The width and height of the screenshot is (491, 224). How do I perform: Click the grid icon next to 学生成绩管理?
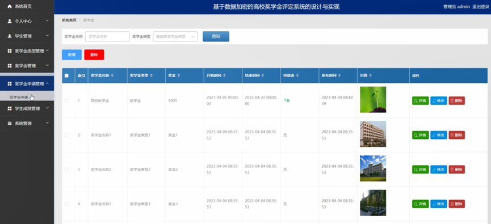click(x=10, y=108)
